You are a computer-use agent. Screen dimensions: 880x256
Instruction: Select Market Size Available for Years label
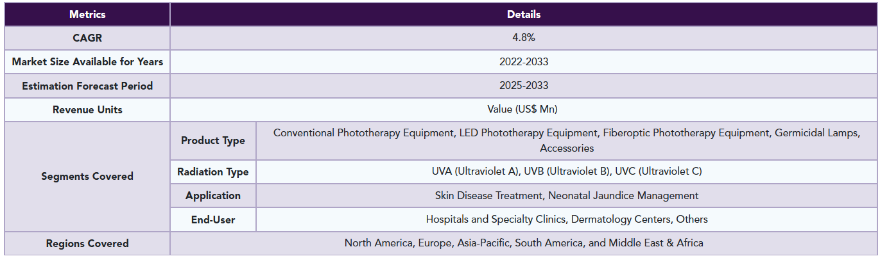(x=87, y=62)
